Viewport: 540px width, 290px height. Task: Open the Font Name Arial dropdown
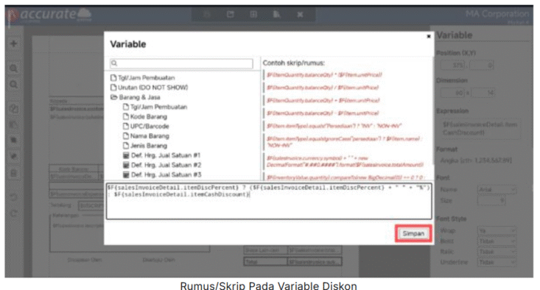pyautogui.click(x=497, y=190)
